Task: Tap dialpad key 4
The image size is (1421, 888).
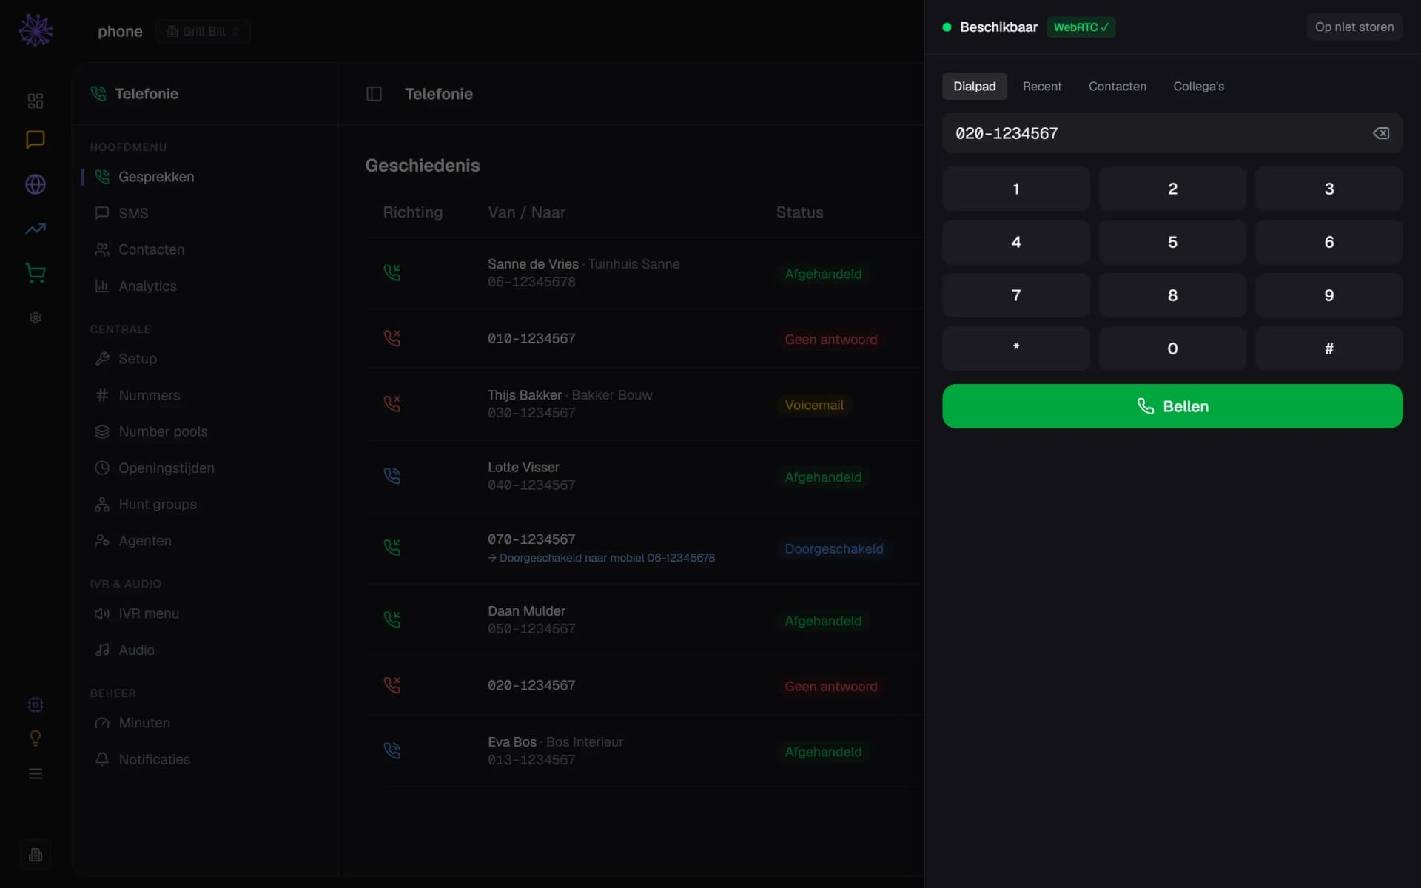Action: (1016, 242)
